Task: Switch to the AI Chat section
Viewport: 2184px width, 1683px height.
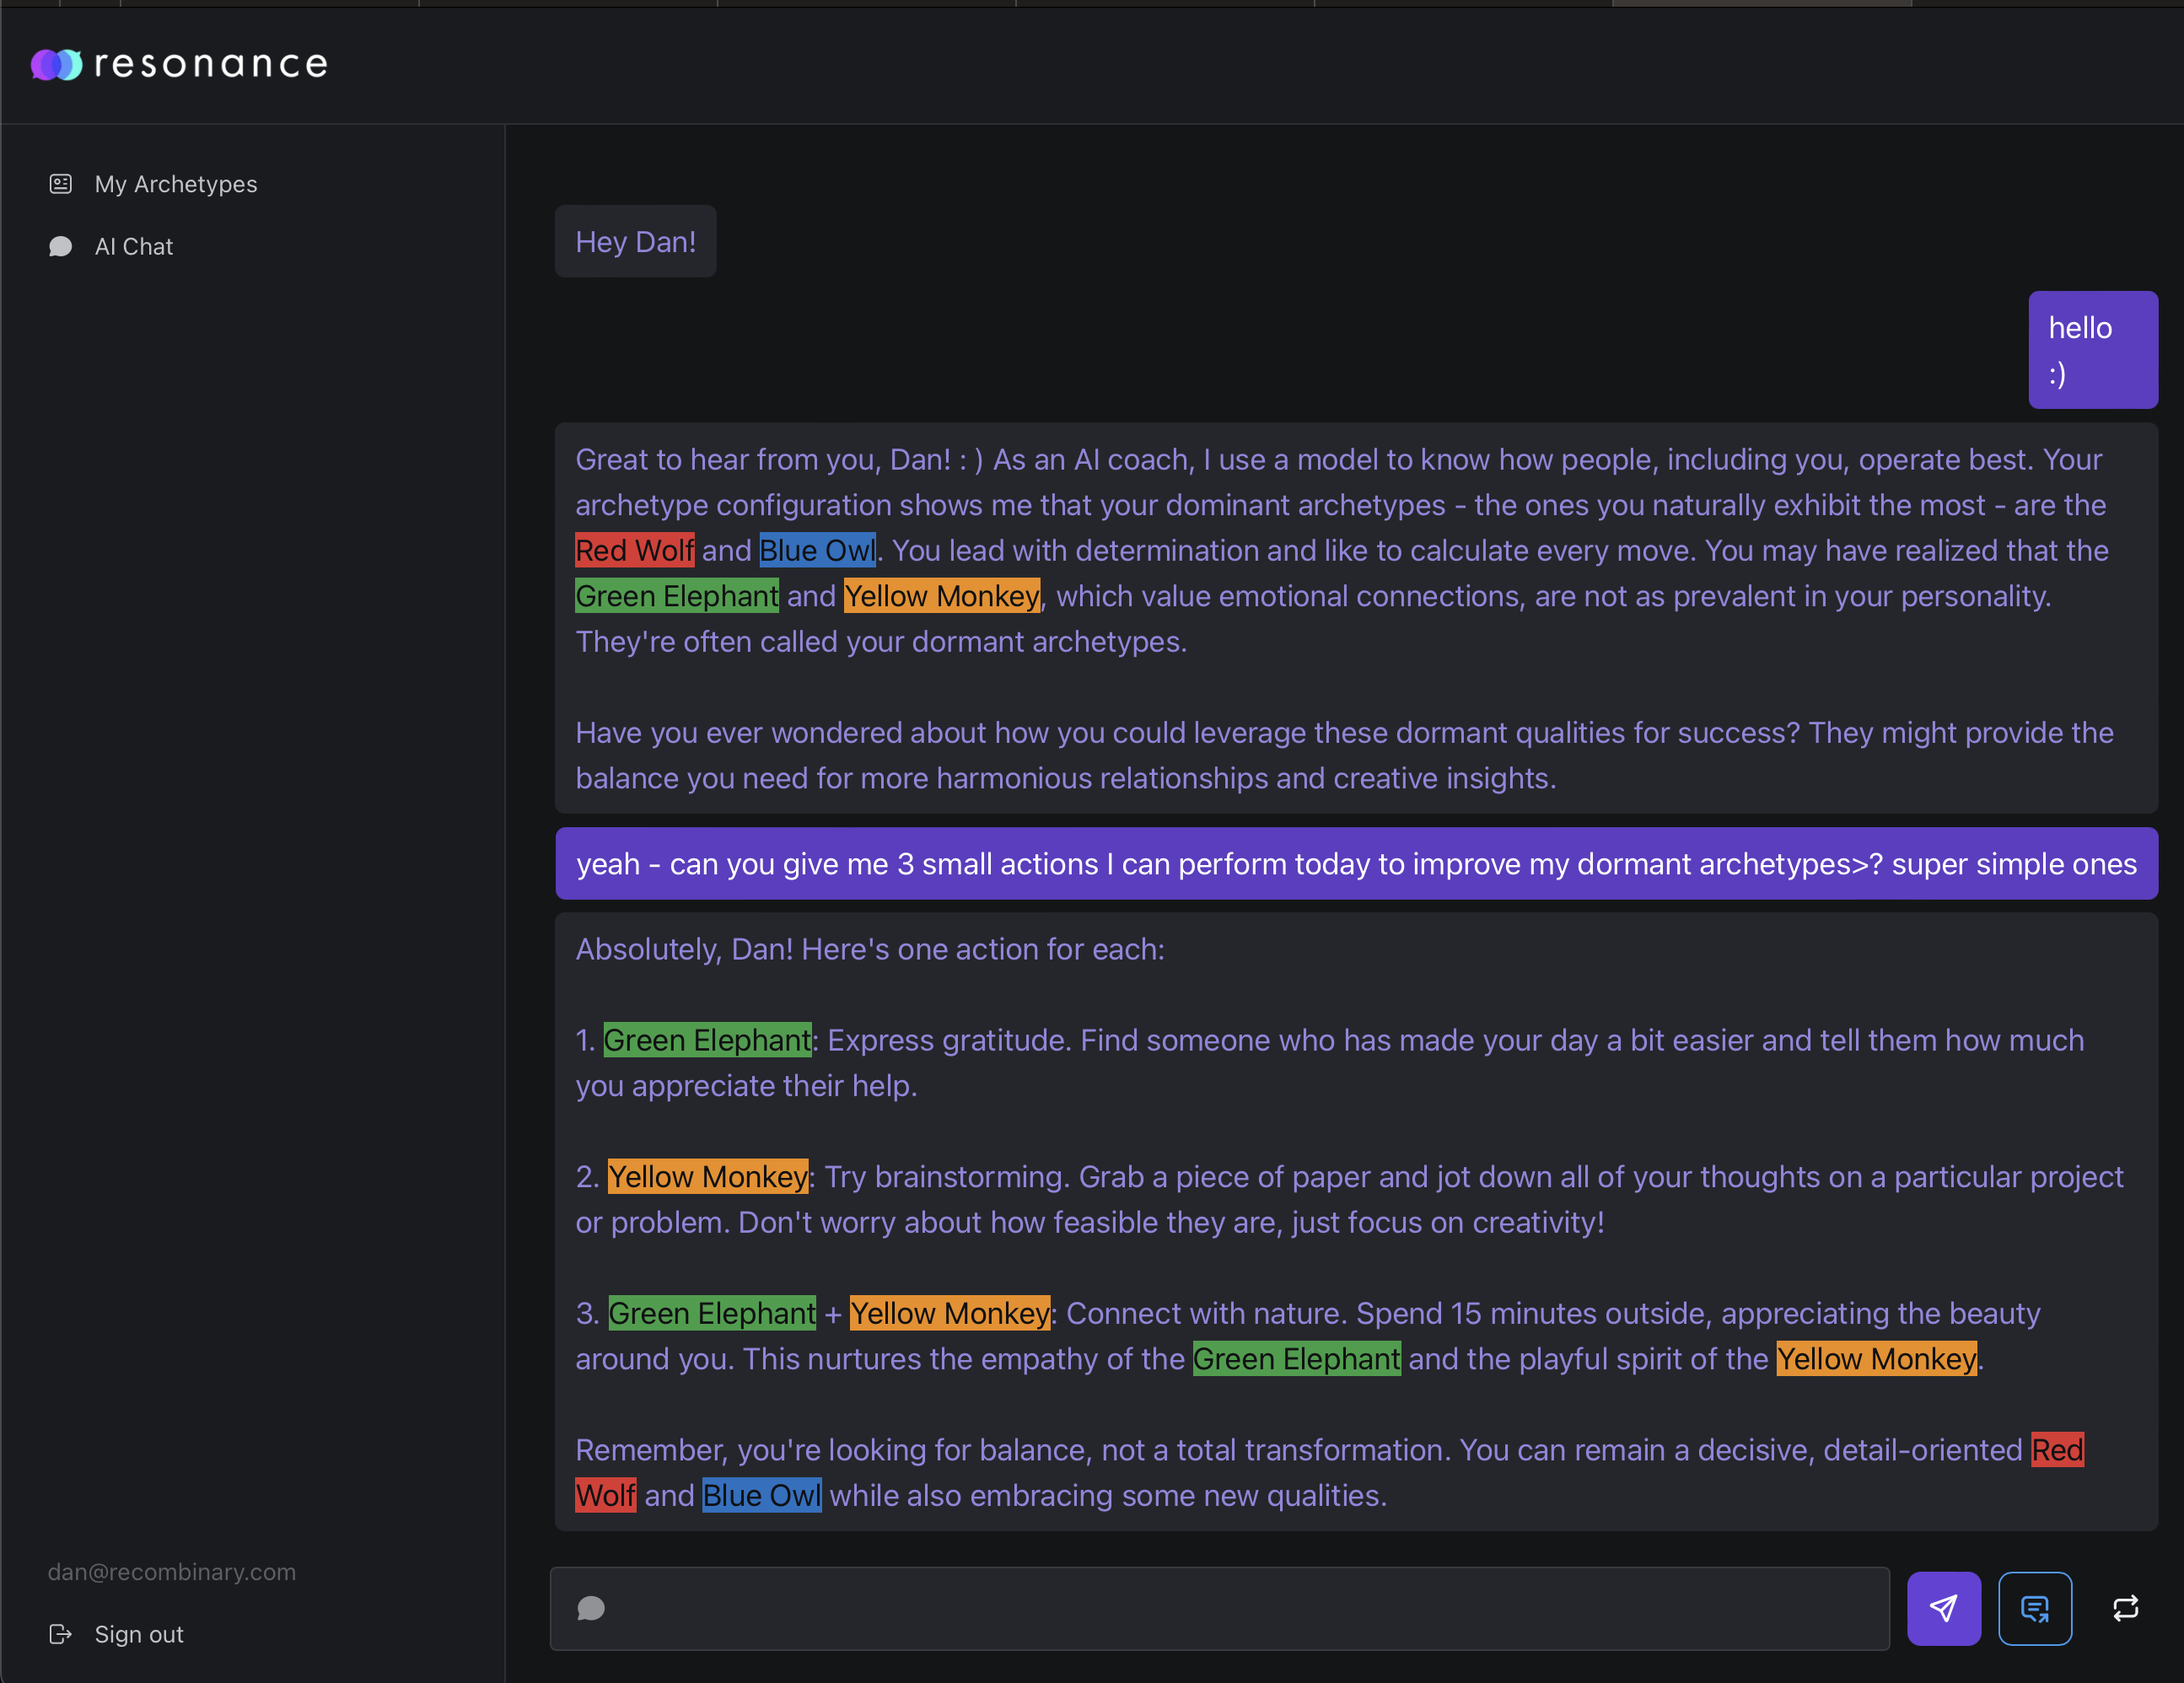Action: coord(133,246)
